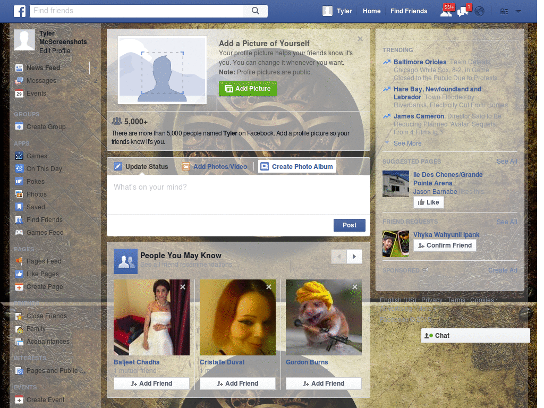Open Saved bookmark icon
The image size is (544, 408).
pos(19,207)
